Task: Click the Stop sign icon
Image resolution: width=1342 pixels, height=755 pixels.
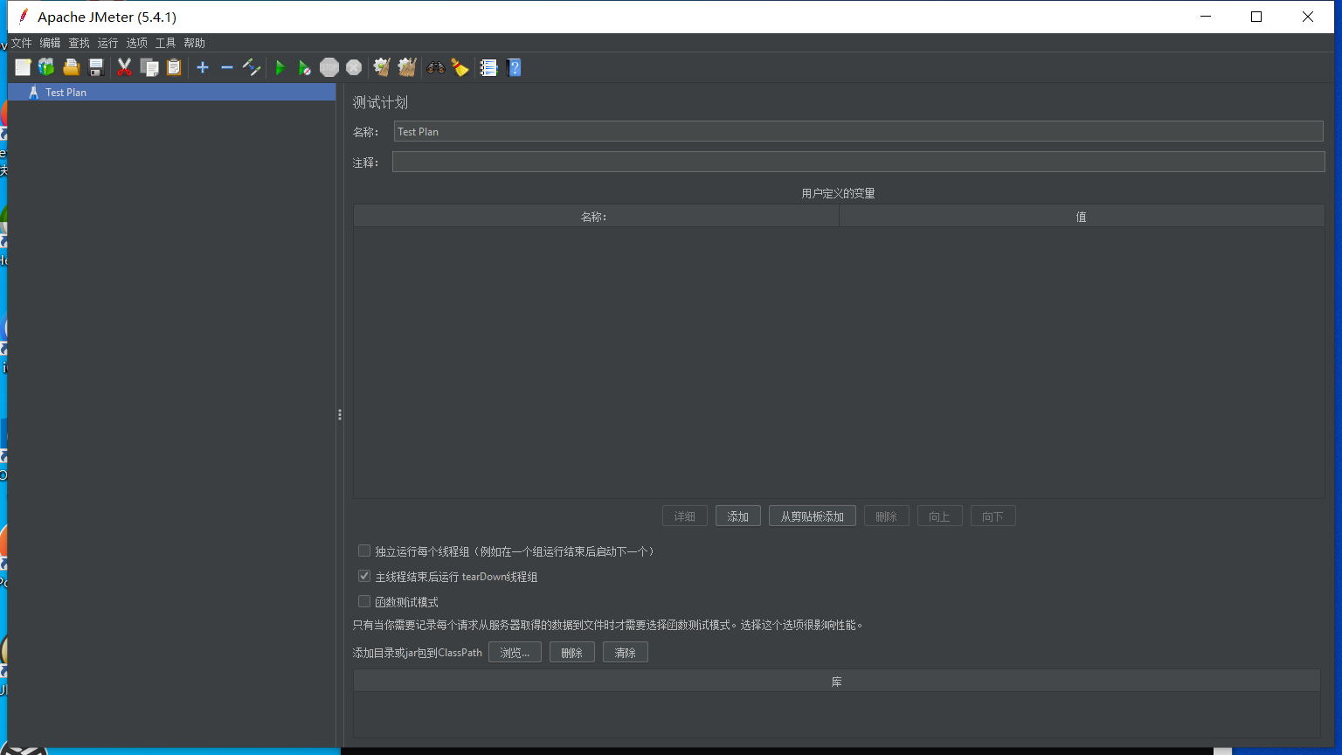Action: (329, 67)
